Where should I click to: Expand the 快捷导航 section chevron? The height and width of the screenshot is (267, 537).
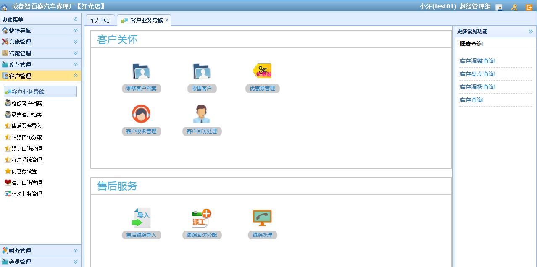tap(76, 30)
